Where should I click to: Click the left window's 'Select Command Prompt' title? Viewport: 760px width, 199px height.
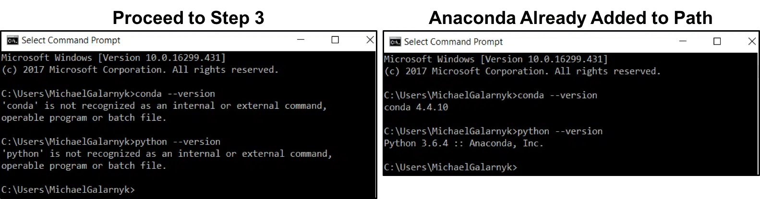coord(71,40)
